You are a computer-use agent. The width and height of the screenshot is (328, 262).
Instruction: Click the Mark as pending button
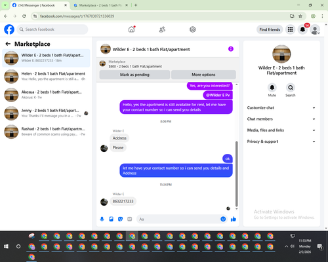(x=134, y=75)
